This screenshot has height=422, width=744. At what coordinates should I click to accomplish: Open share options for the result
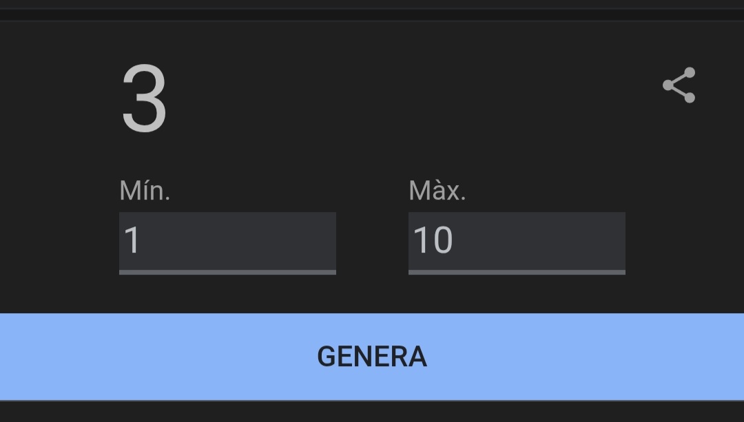coord(679,85)
